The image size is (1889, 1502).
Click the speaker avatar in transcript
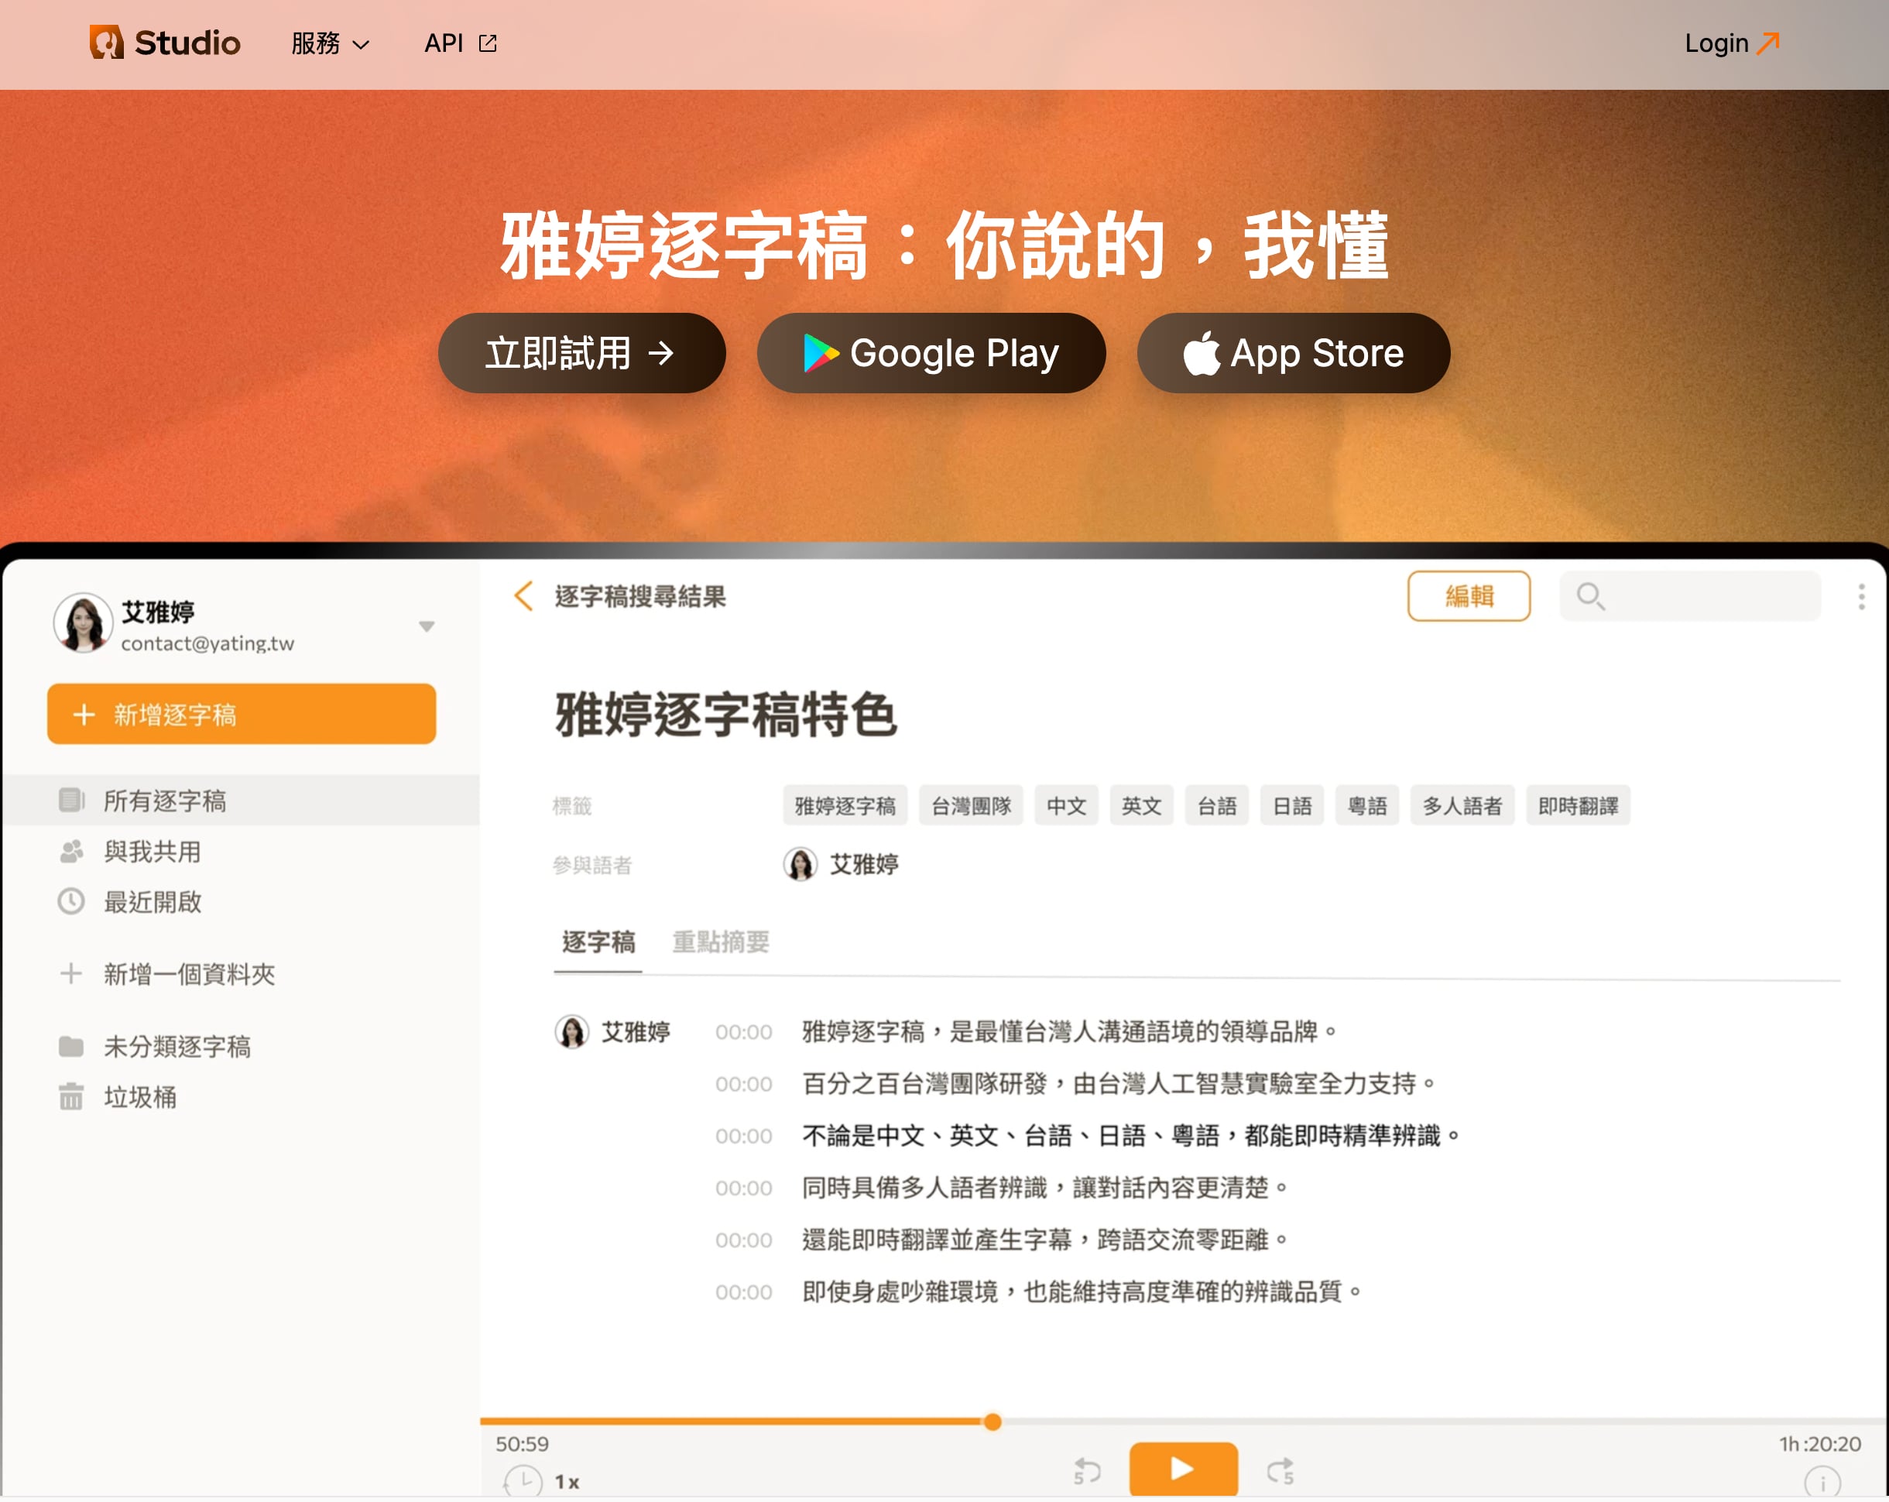(572, 1031)
